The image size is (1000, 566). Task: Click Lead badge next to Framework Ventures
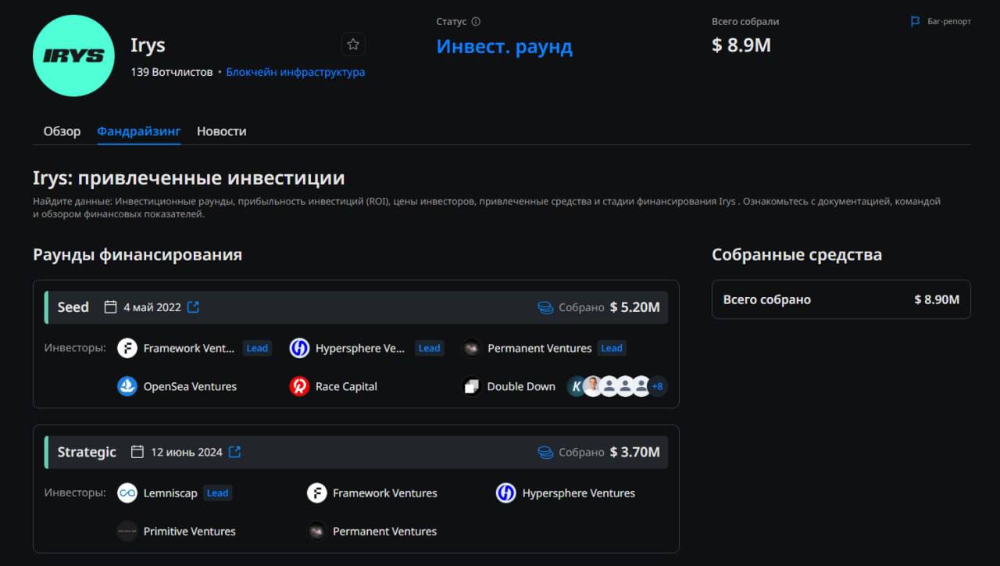[257, 349]
